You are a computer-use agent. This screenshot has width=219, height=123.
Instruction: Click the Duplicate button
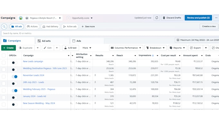pyautogui.click(x=26, y=48)
